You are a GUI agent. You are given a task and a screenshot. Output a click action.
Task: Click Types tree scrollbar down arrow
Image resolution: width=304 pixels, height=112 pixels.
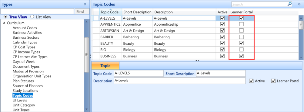pos(87,109)
